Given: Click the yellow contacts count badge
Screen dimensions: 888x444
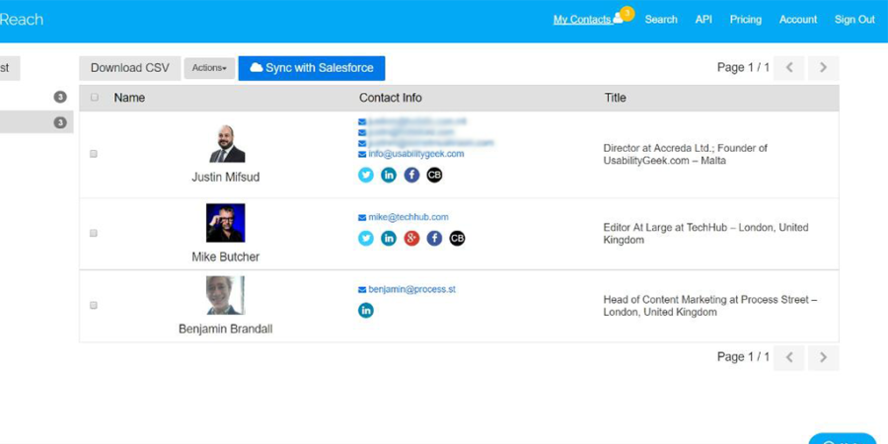Looking at the screenshot, I should [627, 13].
